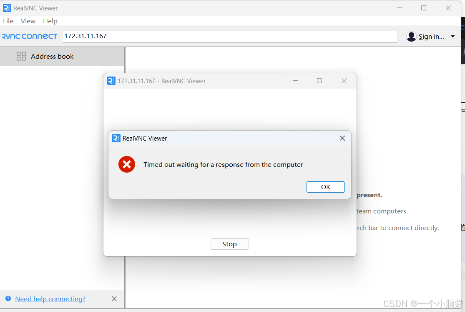
Task: Click the RVNC Connect logo
Action: (29, 36)
